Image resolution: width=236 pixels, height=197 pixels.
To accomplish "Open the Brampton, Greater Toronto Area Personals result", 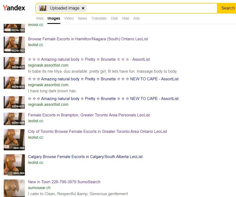I will pyautogui.click(x=89, y=115).
